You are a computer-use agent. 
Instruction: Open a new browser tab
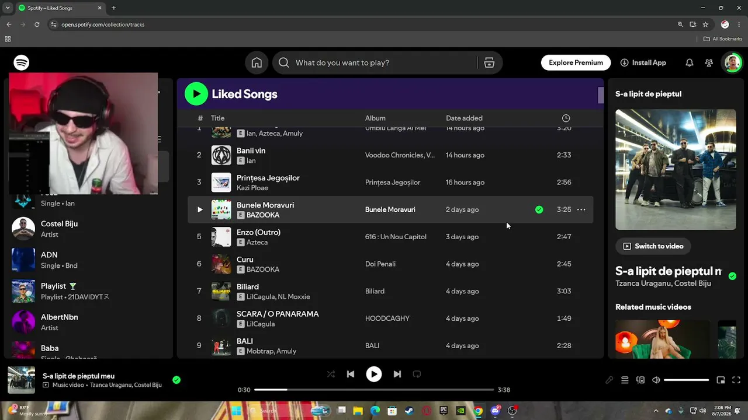coord(113,8)
